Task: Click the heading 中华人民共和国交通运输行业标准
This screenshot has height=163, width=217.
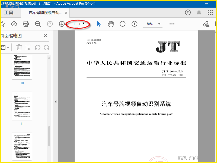Action: (x=136, y=63)
